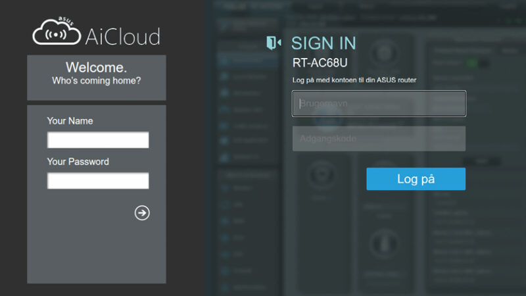The image size is (526, 296).
Task: Focus the Brugernavn username field
Action: point(379,103)
